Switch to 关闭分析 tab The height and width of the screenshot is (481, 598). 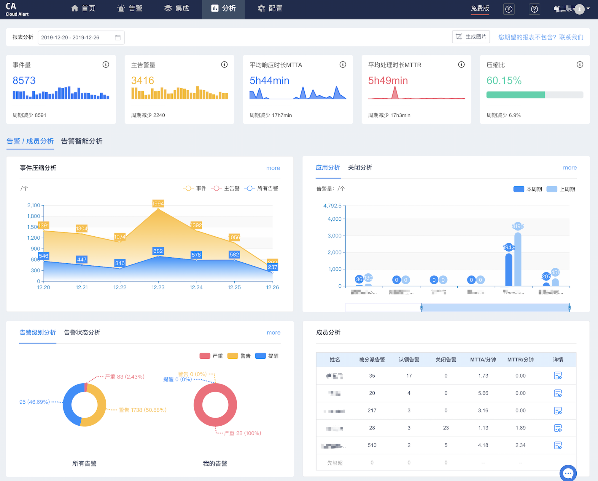point(360,168)
